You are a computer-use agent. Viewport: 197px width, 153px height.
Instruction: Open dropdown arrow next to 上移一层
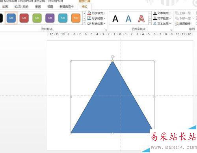point(193,13)
